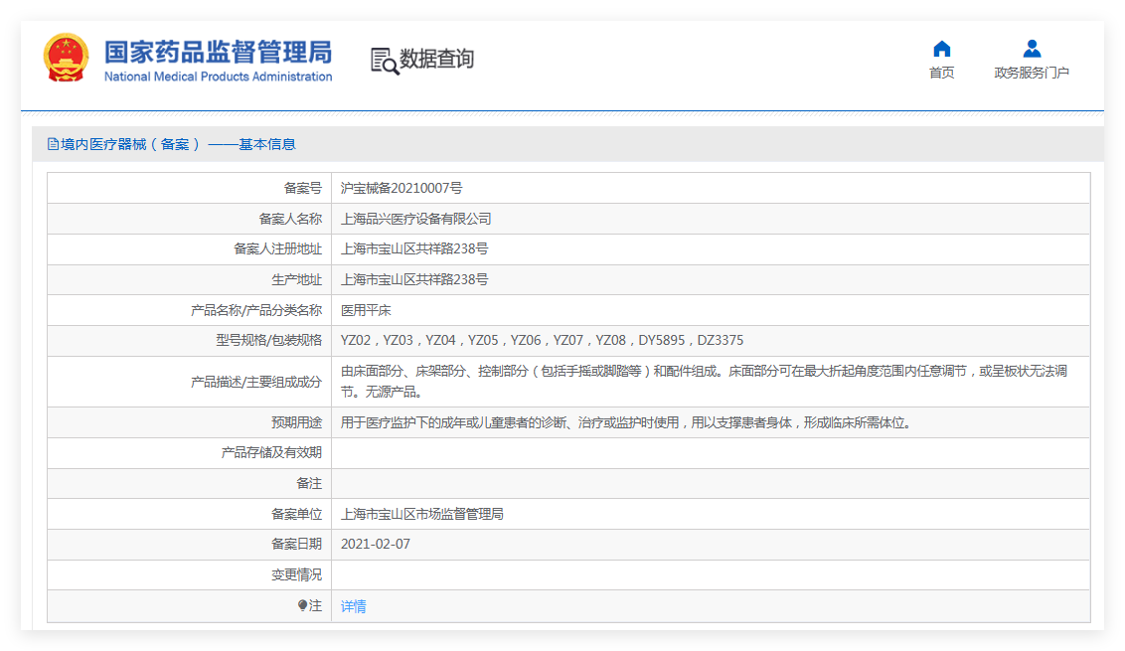Viewport: 1125px width, 651px height.
Task: Click the 国家药品监督管理局 title
Action: pos(218,53)
